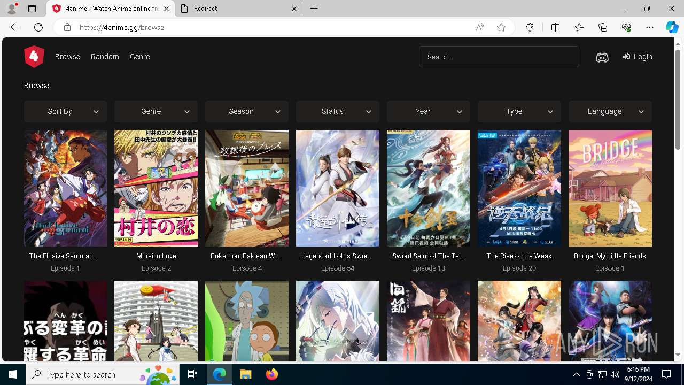This screenshot has width=684, height=385.
Task: Open The Rise of the Weak title
Action: tap(519, 256)
